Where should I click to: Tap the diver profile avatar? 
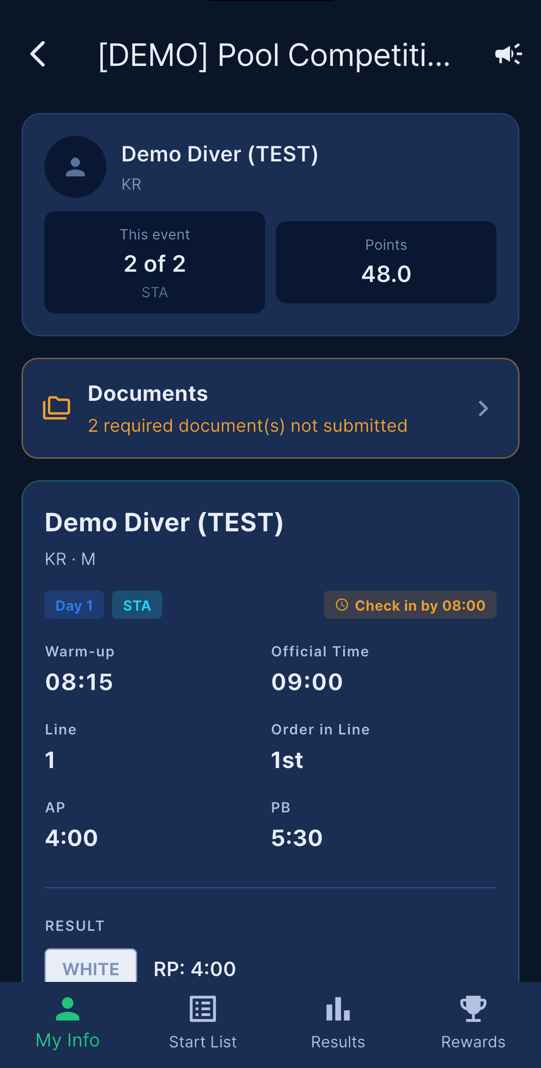(75, 167)
